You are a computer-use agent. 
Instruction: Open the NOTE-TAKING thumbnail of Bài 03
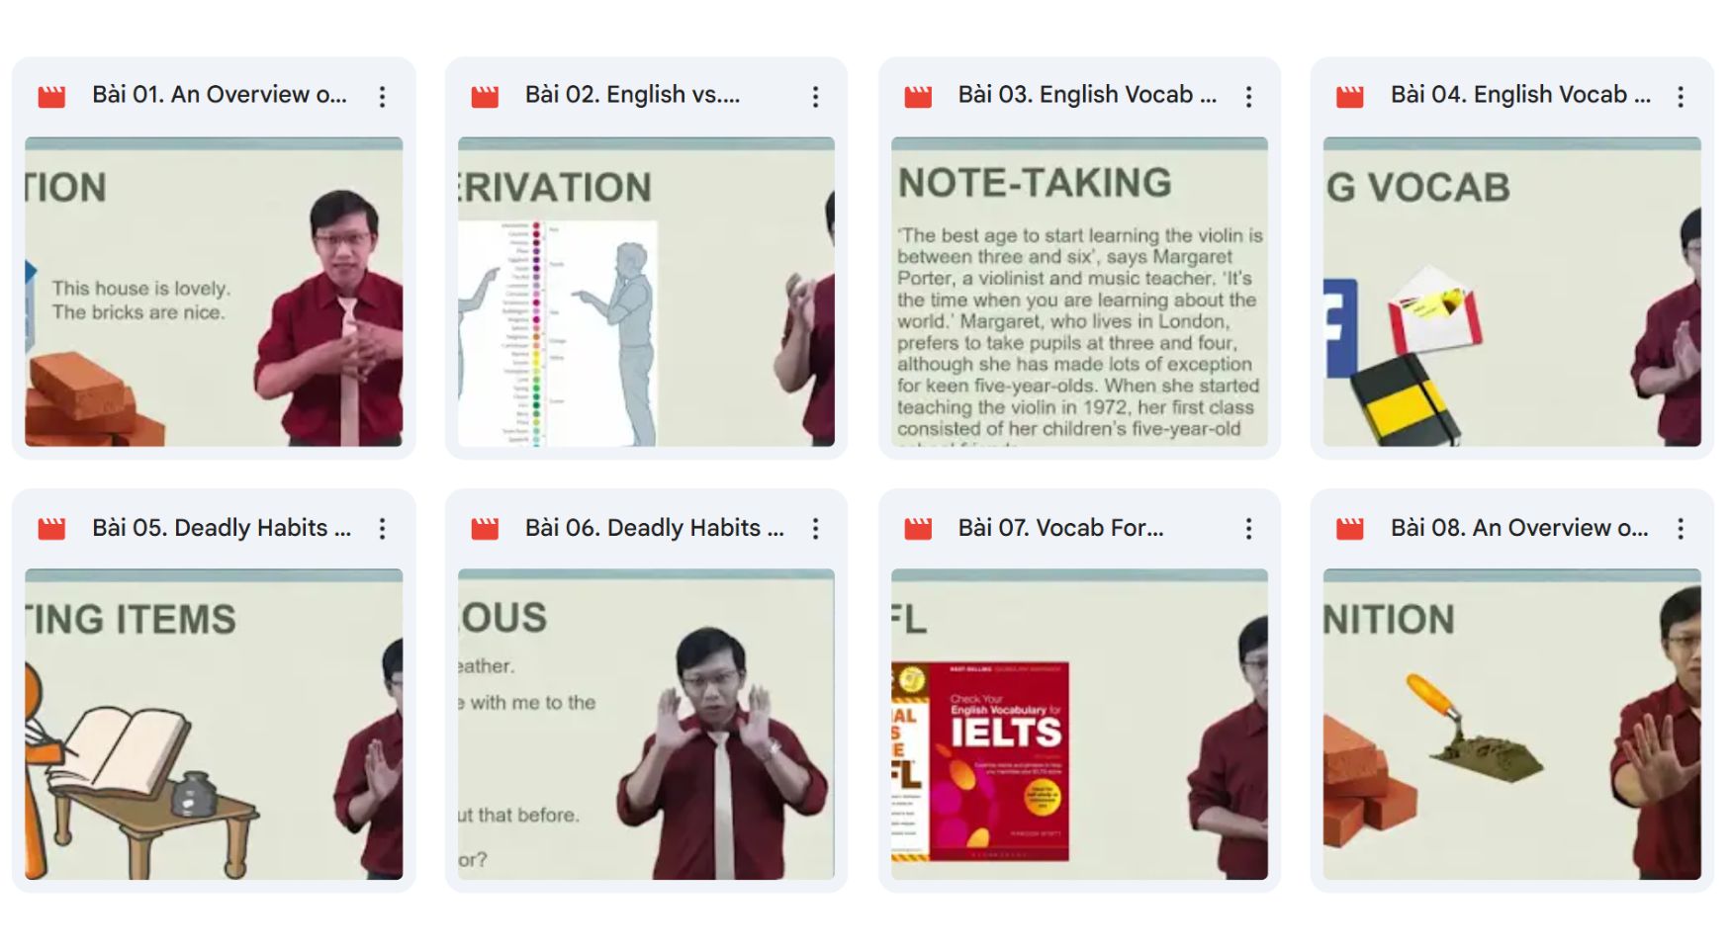tap(1079, 292)
